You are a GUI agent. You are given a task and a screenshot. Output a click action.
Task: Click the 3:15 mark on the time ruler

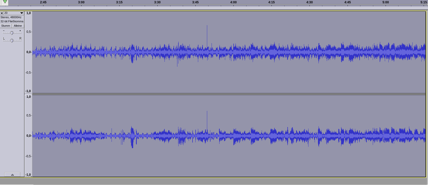tap(119, 2)
